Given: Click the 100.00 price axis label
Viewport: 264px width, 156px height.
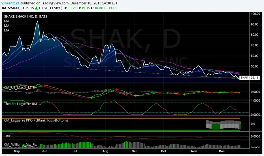Looking at the screenshot, I should coord(256,14).
